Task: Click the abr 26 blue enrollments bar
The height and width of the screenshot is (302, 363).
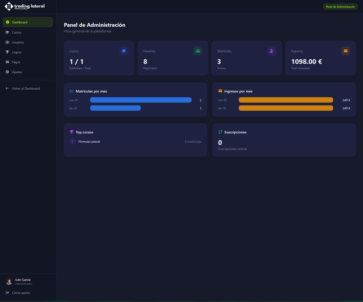Action: coord(115,108)
